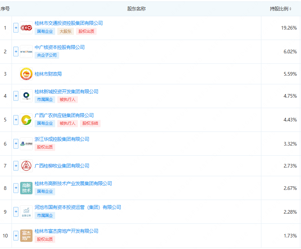The width and height of the screenshot is (301, 249).
Task: Open 桂林市高新技术产业发展集团有限公司 link
Action: pos(73,183)
